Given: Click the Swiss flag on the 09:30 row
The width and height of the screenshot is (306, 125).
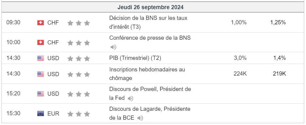Looking at the screenshot, I should pos(40,23).
